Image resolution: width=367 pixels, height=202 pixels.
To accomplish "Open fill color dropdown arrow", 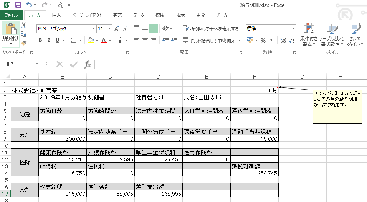I will [97, 41].
